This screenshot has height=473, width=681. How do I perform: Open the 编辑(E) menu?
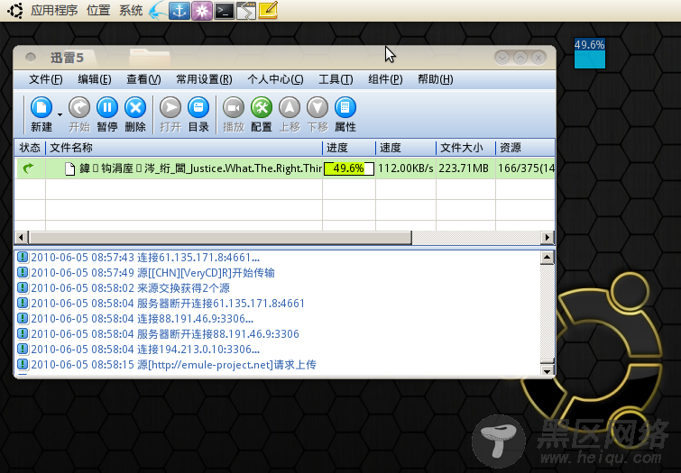coord(95,79)
